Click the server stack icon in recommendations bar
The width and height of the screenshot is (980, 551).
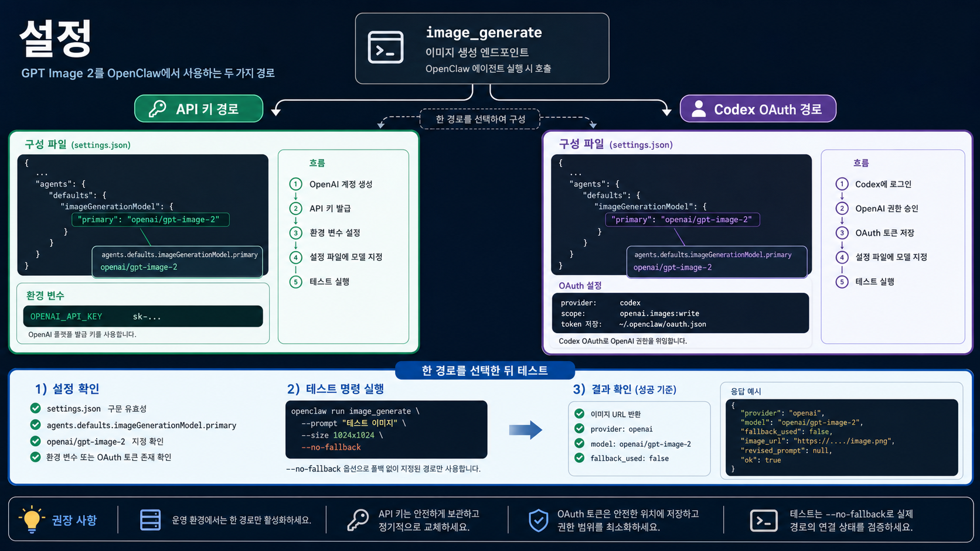click(150, 520)
